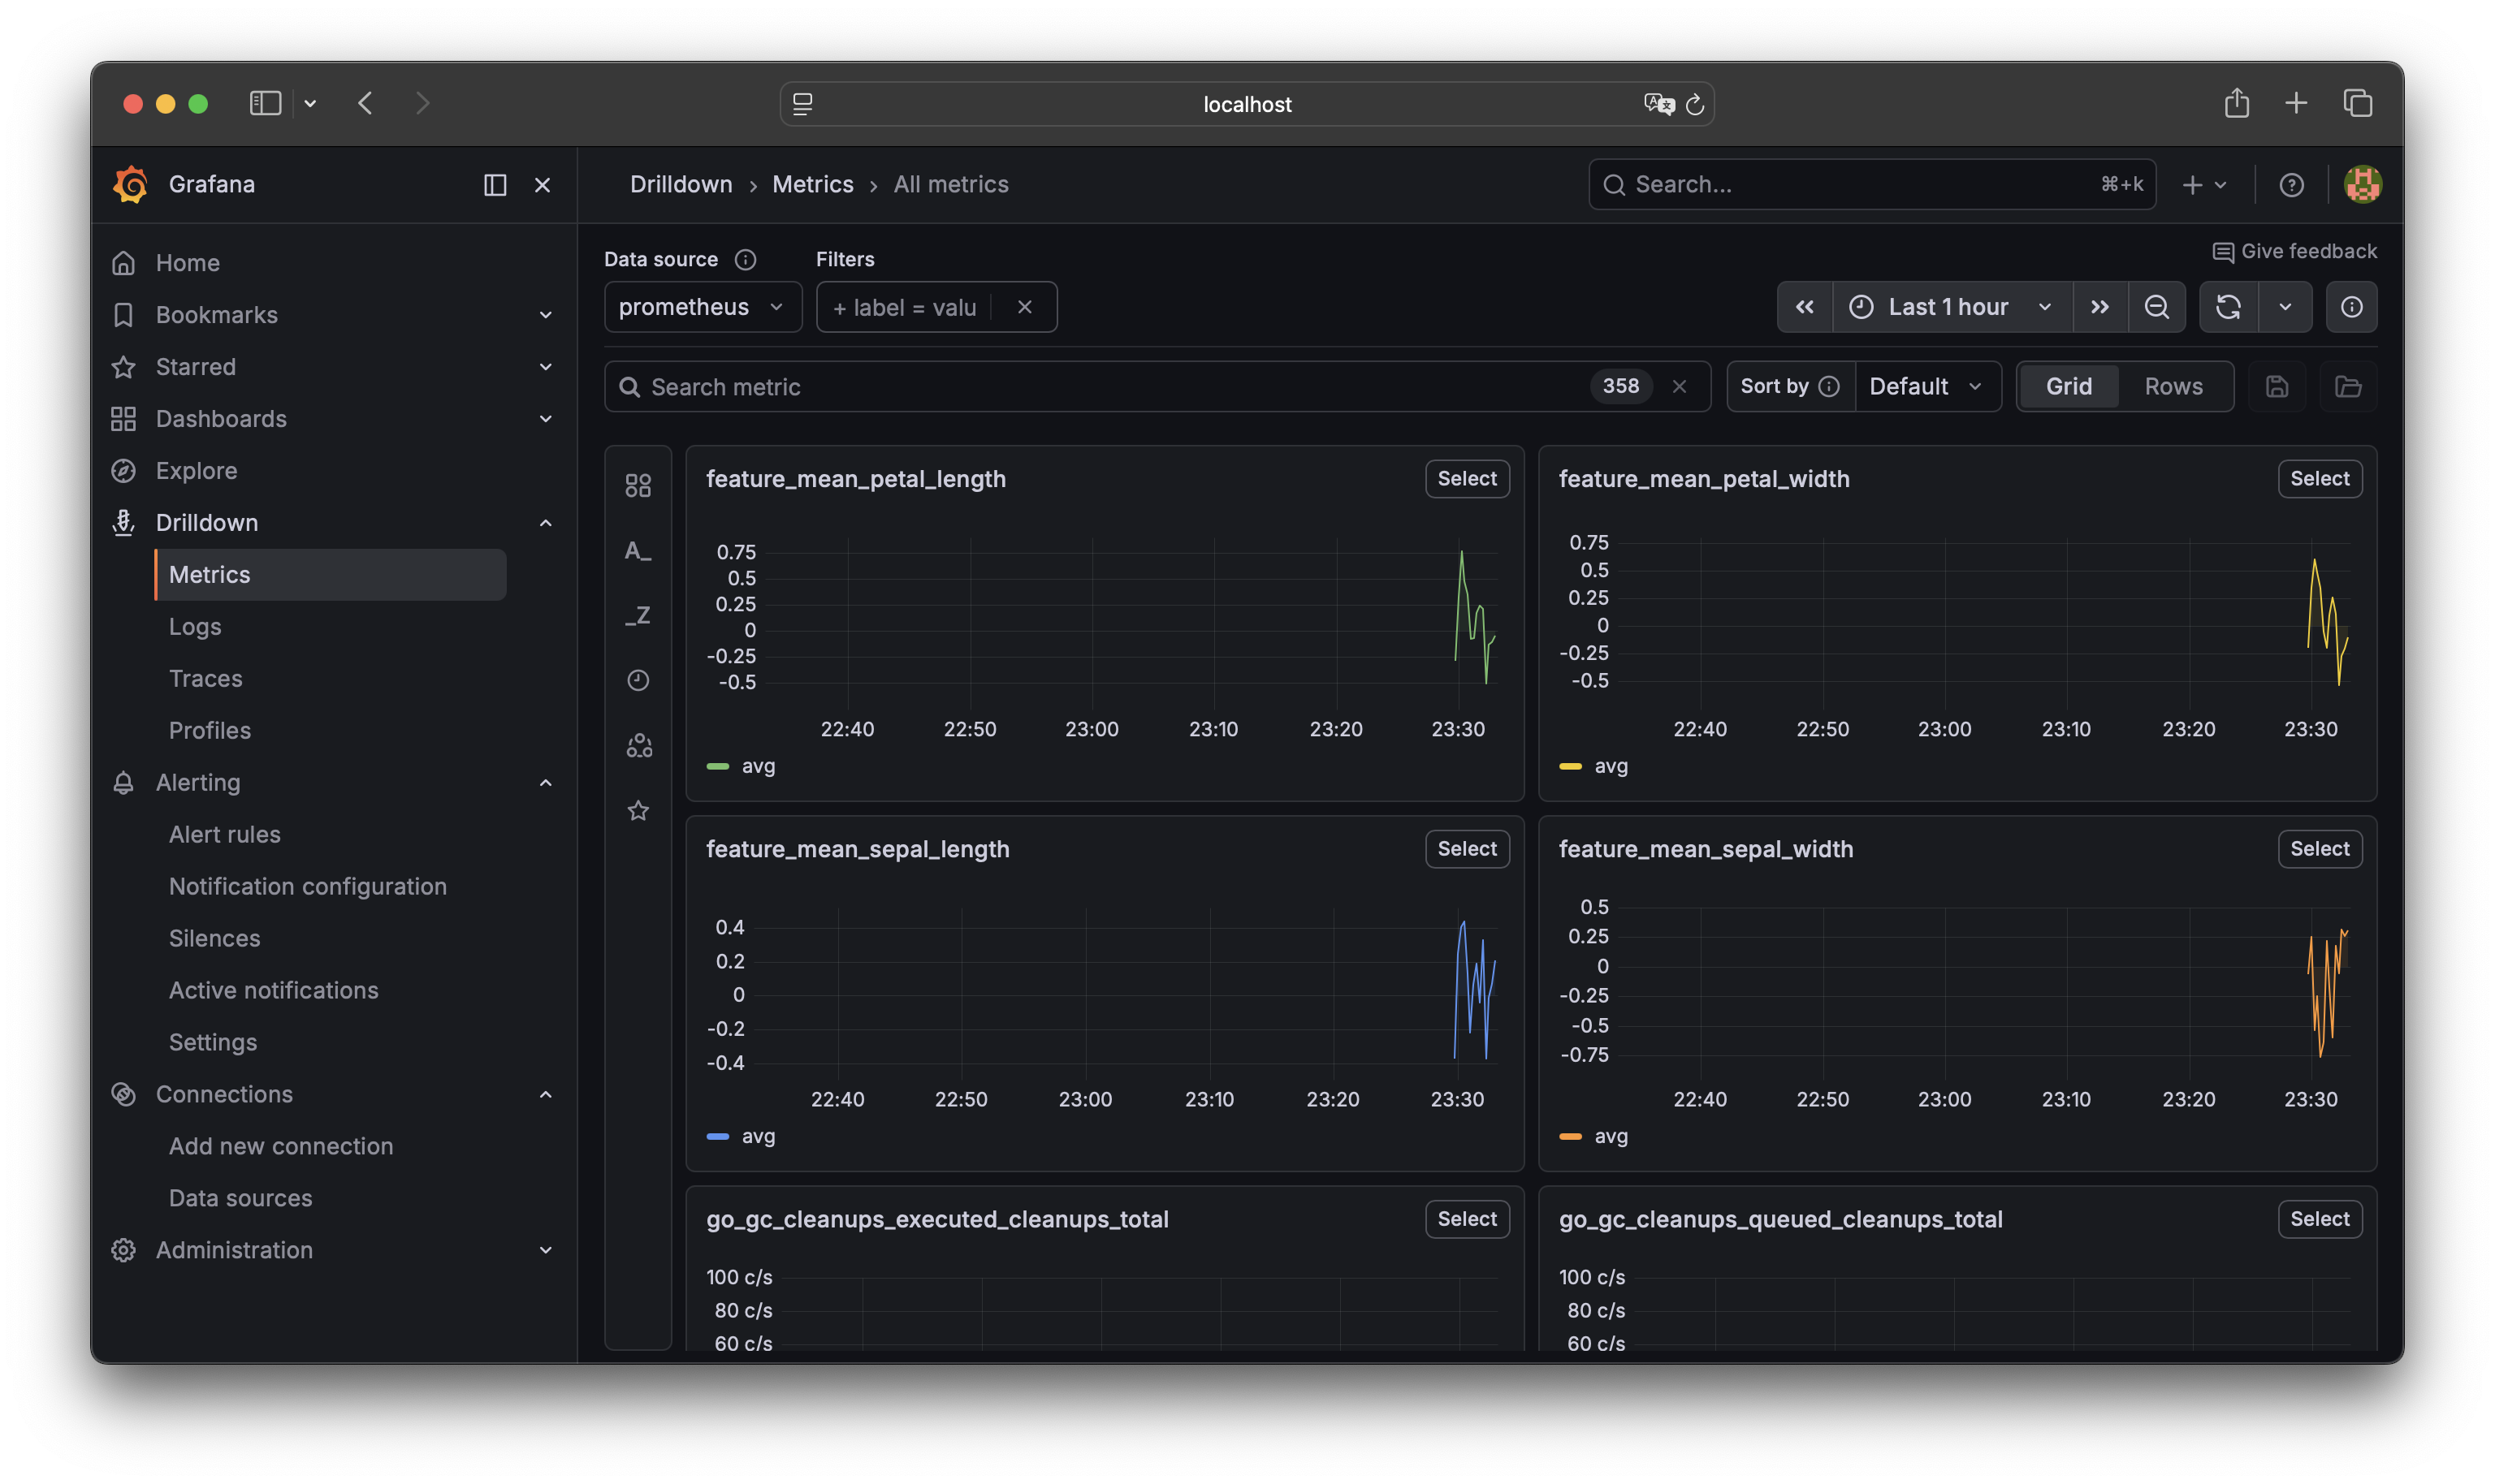Click the save bookmark icon

click(x=2277, y=387)
